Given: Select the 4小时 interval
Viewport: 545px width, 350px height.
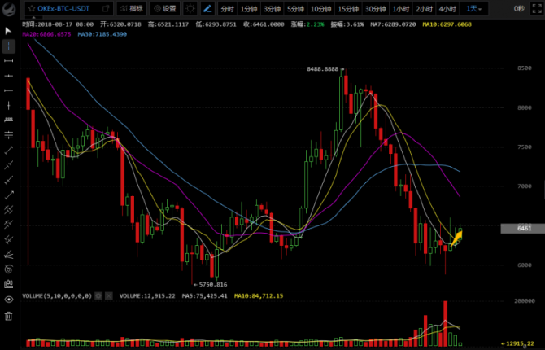Looking at the screenshot, I should point(447,9).
